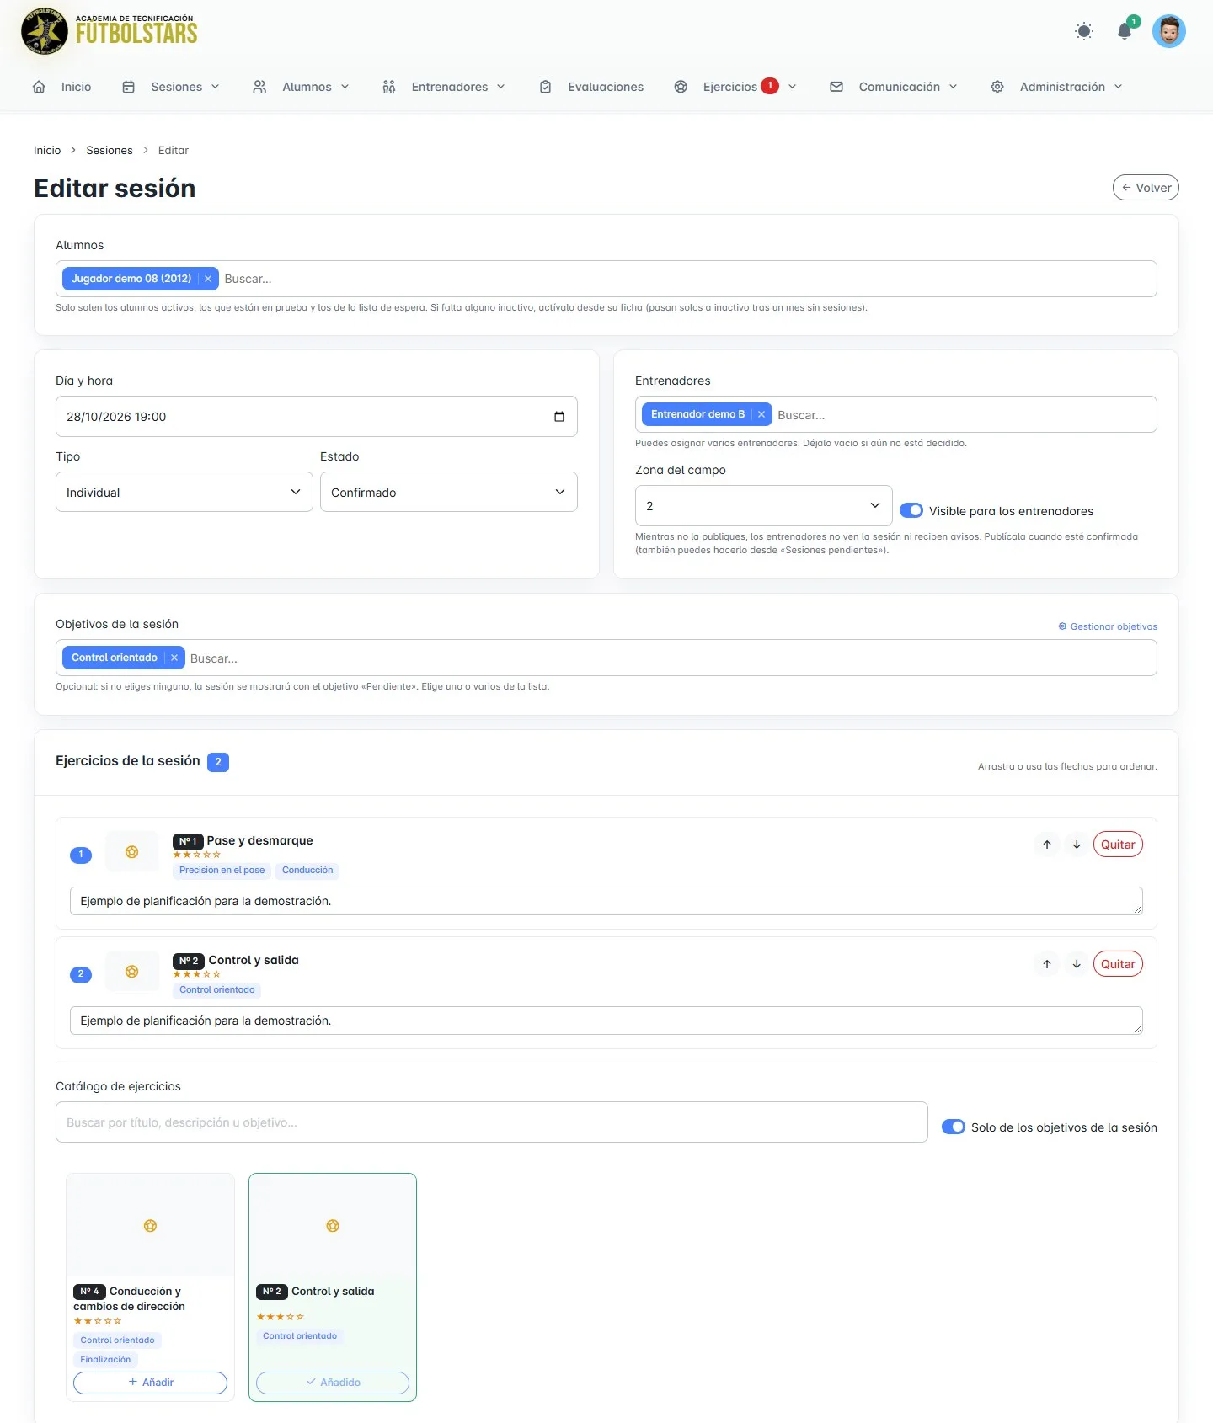Open the notifications bell

[1125, 31]
